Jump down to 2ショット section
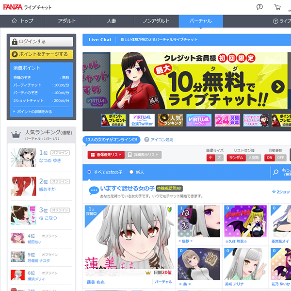This screenshot has width=291, height=291. coord(281,192)
